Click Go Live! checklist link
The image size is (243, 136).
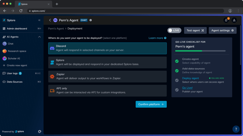point(188,88)
